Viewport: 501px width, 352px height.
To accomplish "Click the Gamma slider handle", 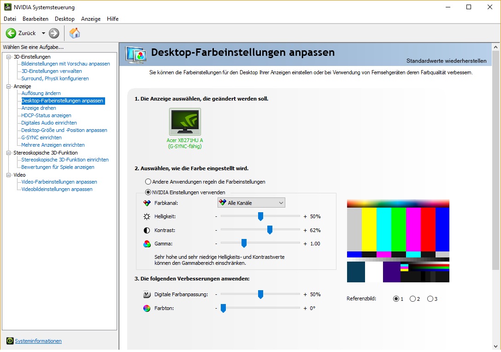I will (244, 243).
